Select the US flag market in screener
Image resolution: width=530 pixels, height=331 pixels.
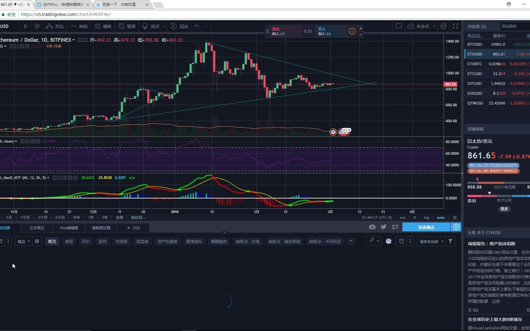(389, 242)
